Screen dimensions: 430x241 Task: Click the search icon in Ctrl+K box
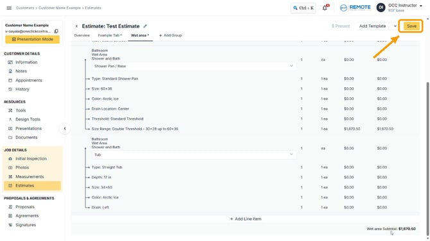(x=295, y=8)
